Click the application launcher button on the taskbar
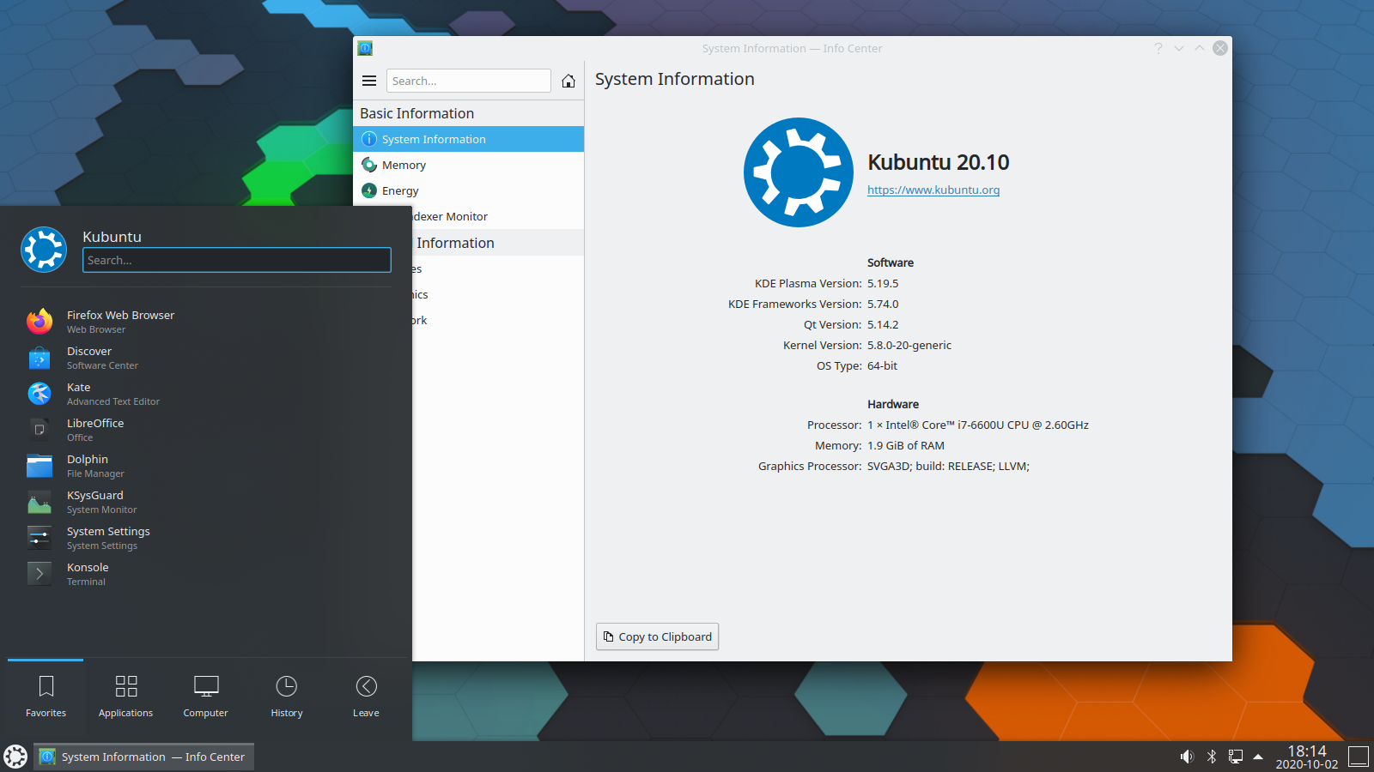The width and height of the screenshot is (1374, 772). point(15,757)
